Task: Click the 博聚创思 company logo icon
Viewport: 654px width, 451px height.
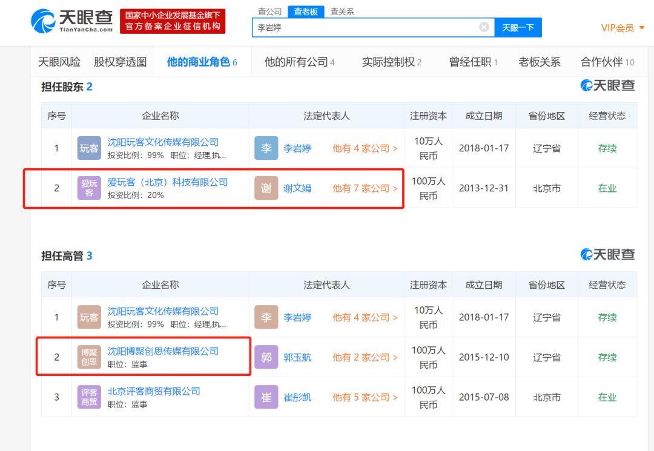Action: [89, 357]
